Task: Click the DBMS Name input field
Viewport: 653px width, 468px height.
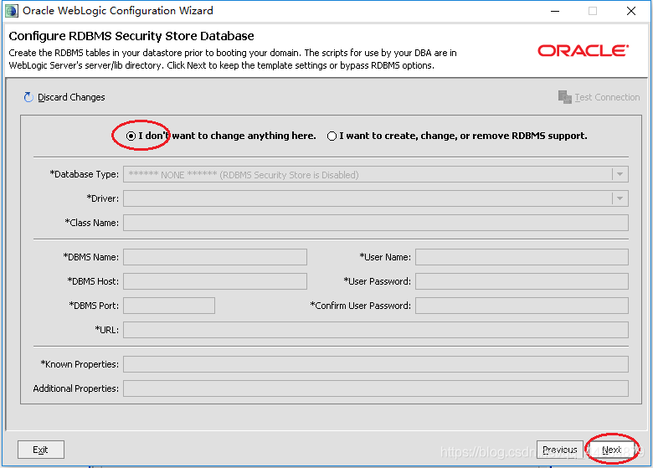Action: point(215,257)
